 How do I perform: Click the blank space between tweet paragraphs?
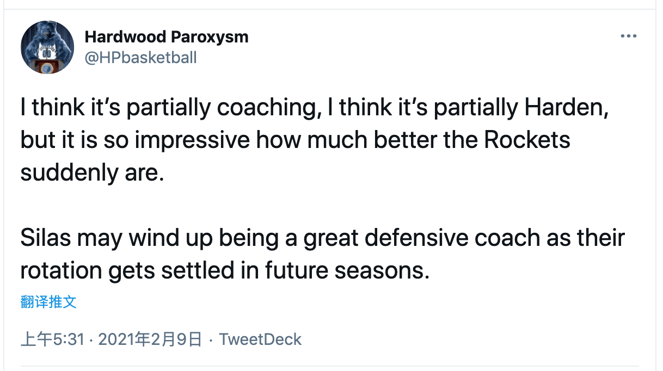322,206
